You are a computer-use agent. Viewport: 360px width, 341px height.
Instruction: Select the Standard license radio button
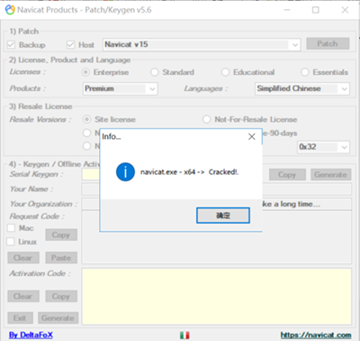[155, 72]
